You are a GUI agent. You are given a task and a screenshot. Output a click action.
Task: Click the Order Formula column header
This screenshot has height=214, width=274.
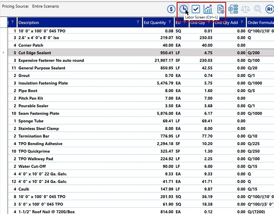point(260,23)
